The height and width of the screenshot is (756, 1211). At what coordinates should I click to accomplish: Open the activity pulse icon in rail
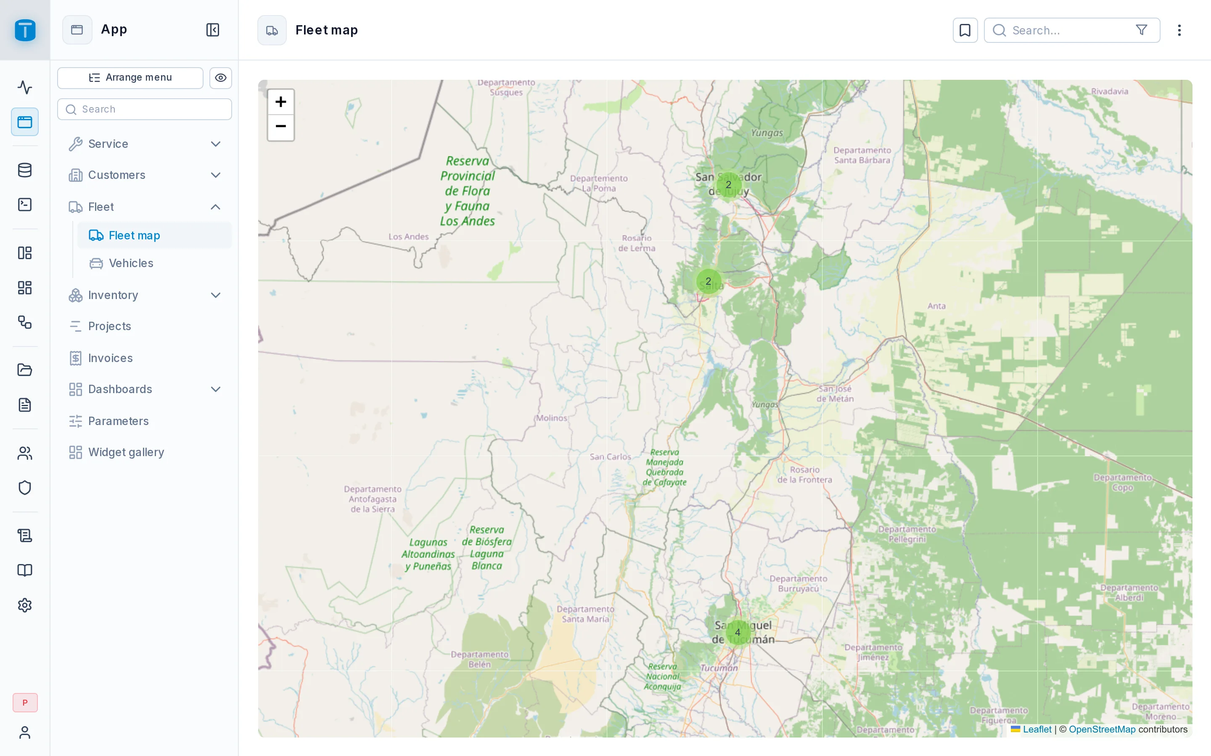tap(24, 87)
